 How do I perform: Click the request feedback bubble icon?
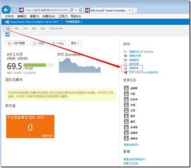pyautogui.click(x=125, y=64)
